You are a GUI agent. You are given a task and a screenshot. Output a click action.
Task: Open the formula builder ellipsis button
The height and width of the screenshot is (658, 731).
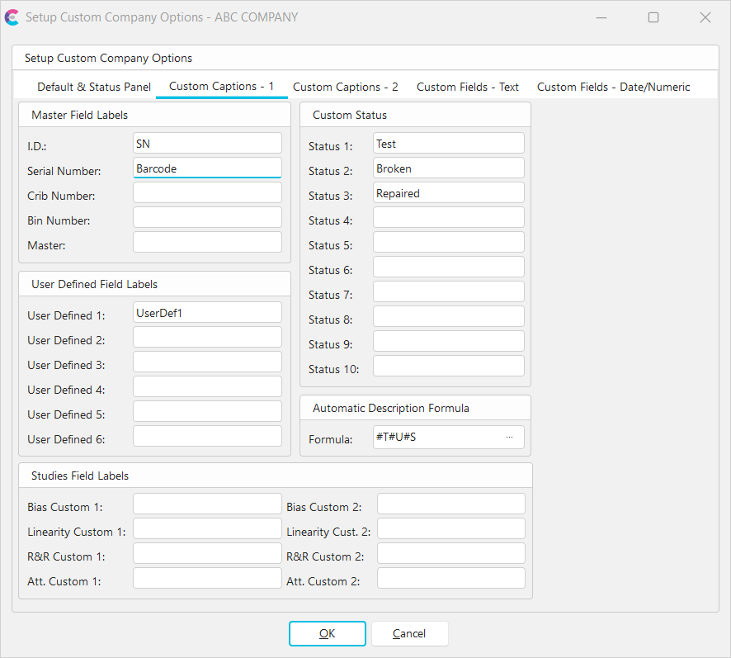click(509, 437)
